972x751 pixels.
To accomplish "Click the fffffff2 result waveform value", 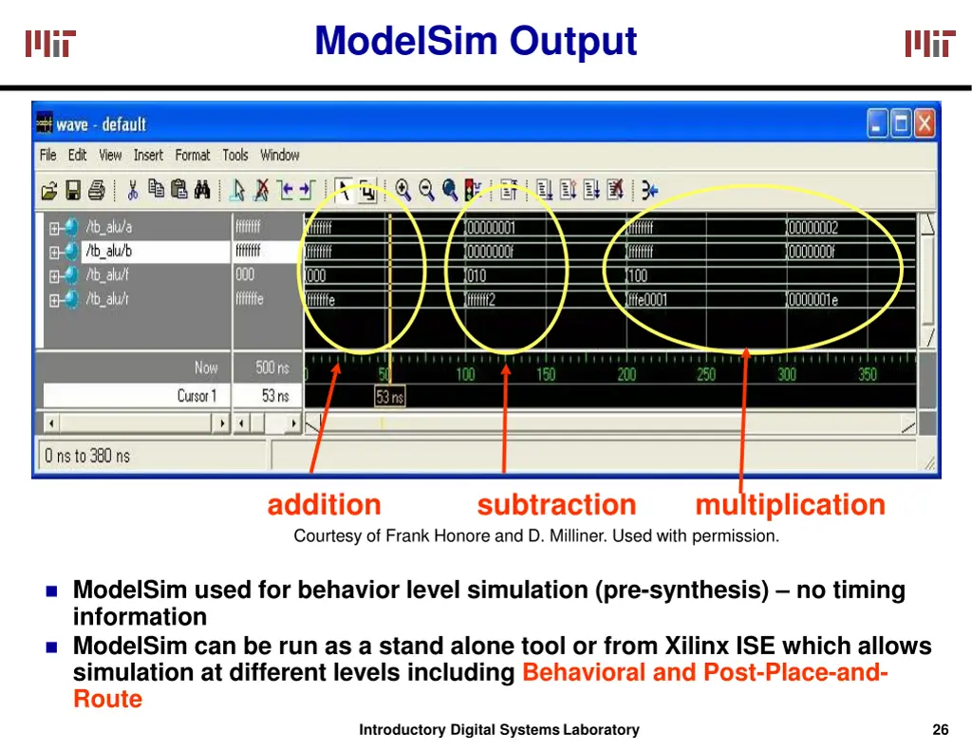I will [480, 300].
